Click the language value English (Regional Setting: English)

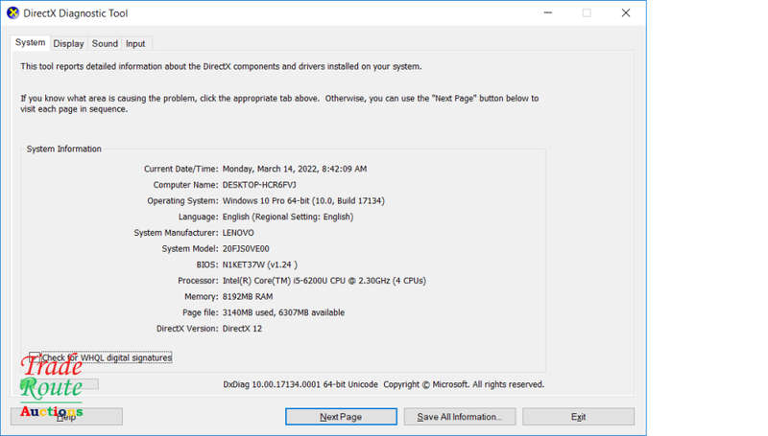click(287, 217)
